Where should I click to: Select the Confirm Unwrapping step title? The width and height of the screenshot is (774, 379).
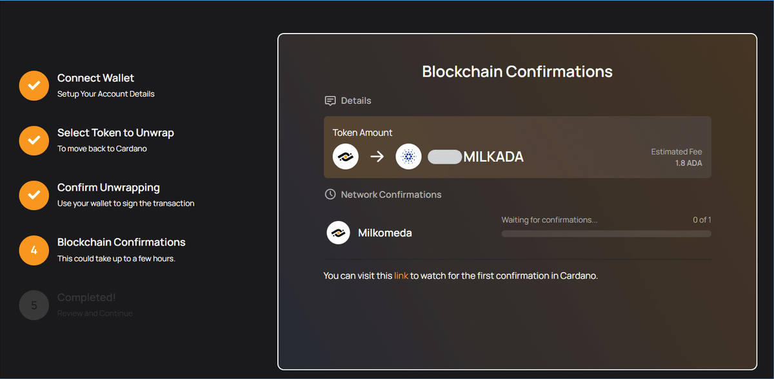(x=108, y=188)
